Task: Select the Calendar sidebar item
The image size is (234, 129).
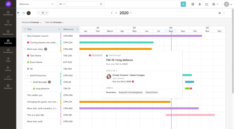Action: pyautogui.click(x=8, y=42)
